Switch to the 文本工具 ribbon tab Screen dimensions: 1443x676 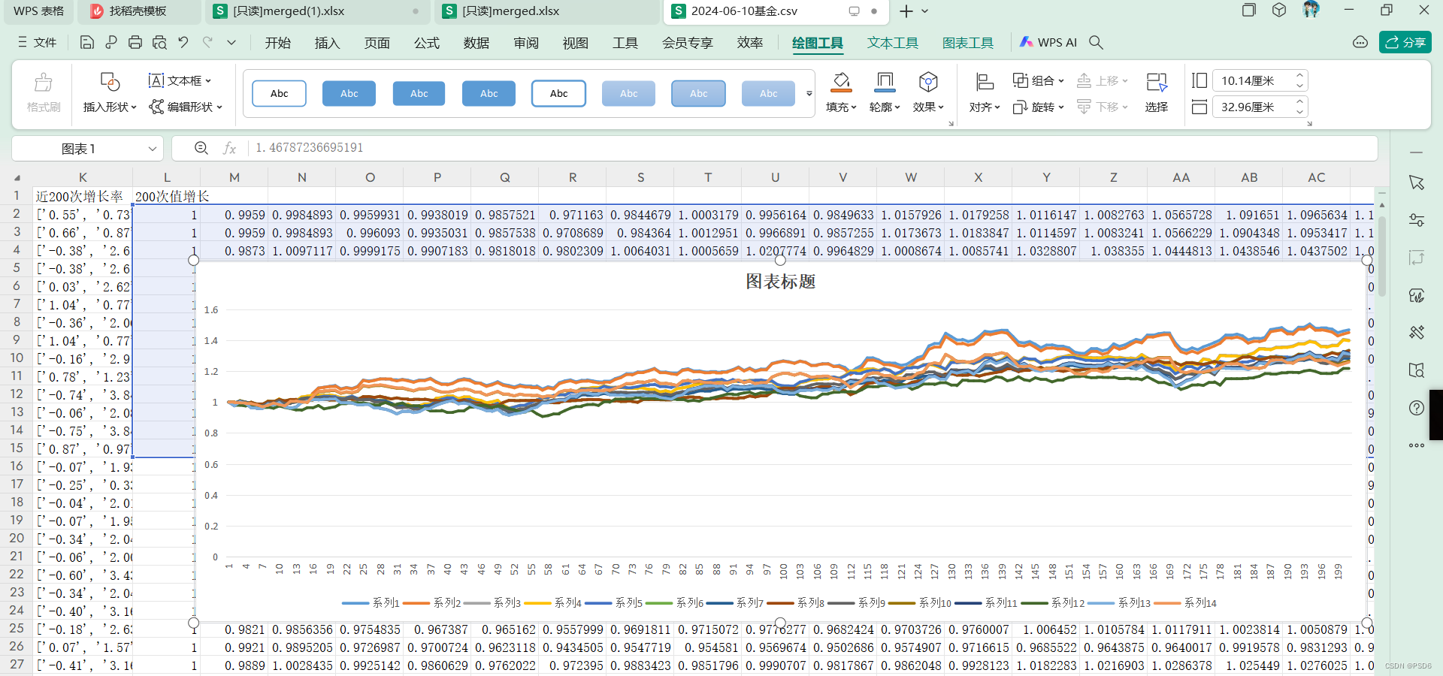(893, 43)
